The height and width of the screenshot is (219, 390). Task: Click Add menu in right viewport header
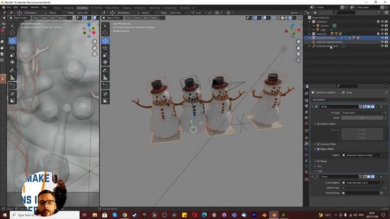click(x=146, y=18)
